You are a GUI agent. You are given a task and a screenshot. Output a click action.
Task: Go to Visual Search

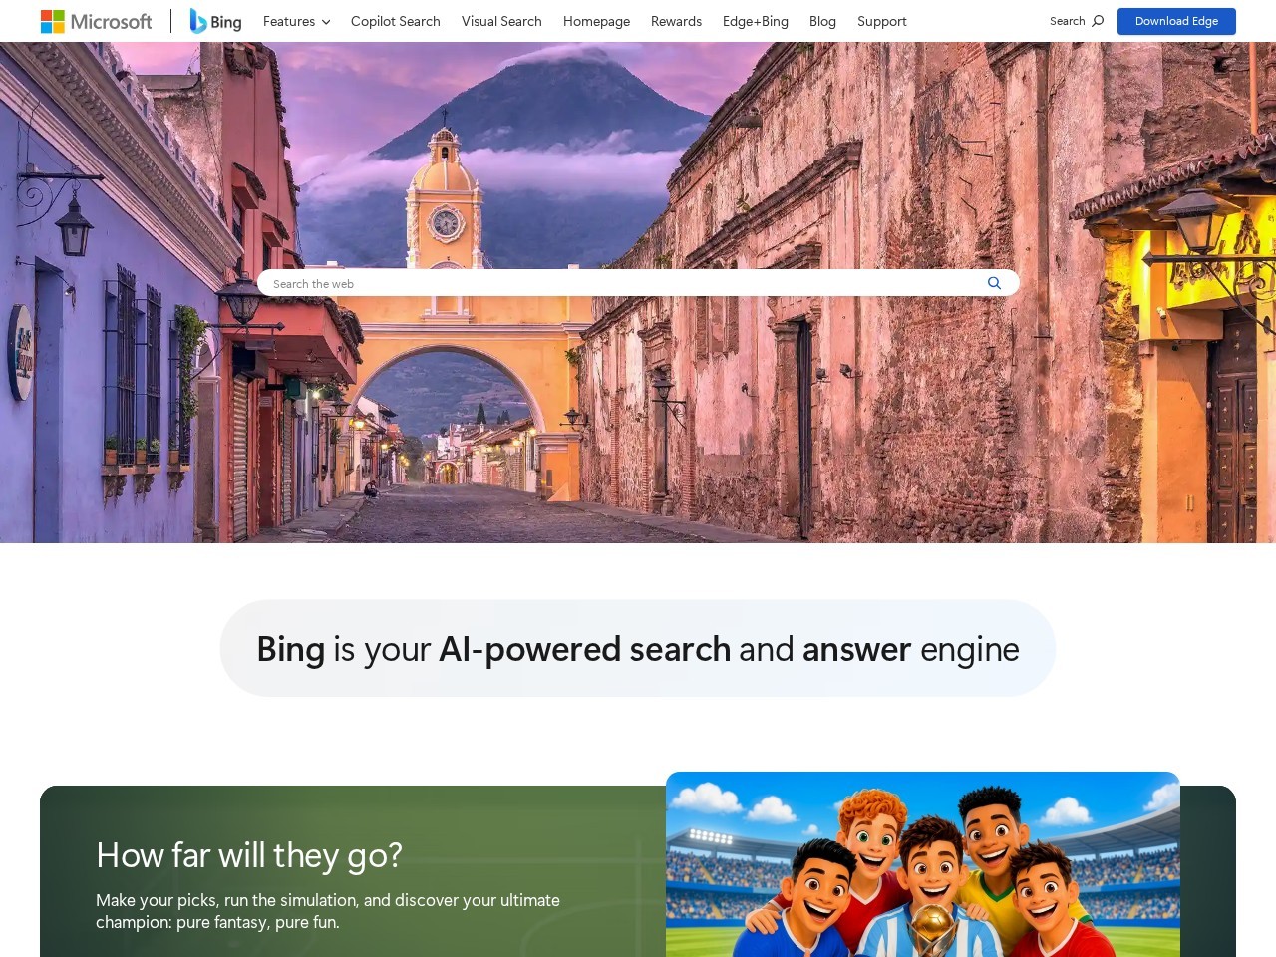click(501, 21)
